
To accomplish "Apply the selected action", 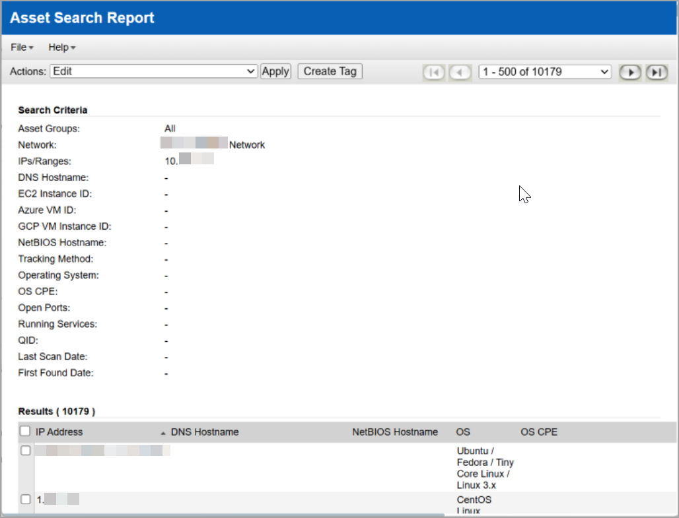I will 275,71.
